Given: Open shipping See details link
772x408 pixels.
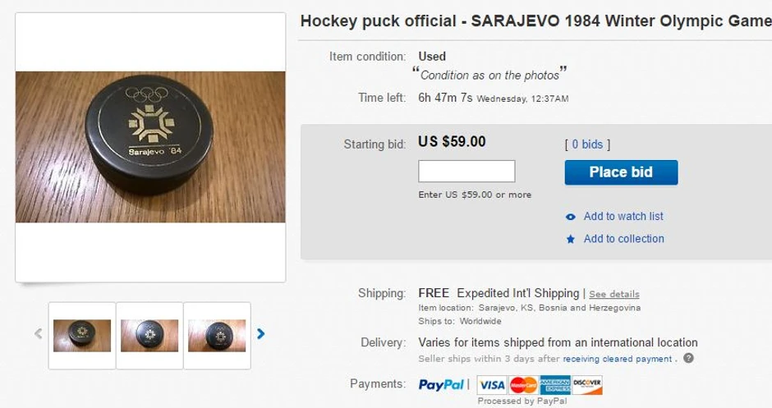Looking at the screenshot, I should point(613,294).
